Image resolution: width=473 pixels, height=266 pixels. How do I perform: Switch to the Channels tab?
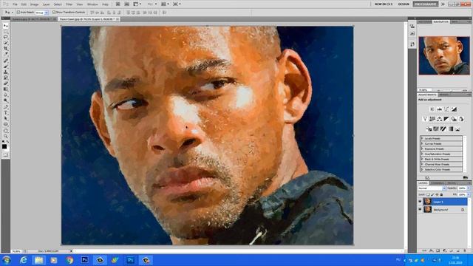[437, 183]
